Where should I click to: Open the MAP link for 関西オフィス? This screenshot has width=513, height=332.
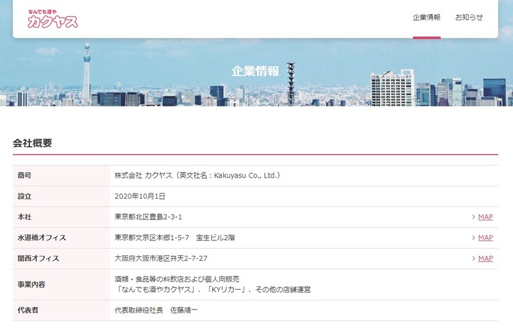[x=485, y=258]
